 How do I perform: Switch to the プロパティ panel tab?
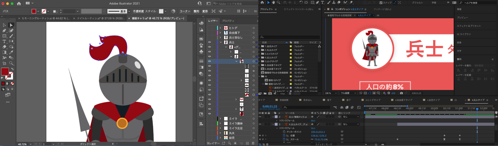pos(228,21)
